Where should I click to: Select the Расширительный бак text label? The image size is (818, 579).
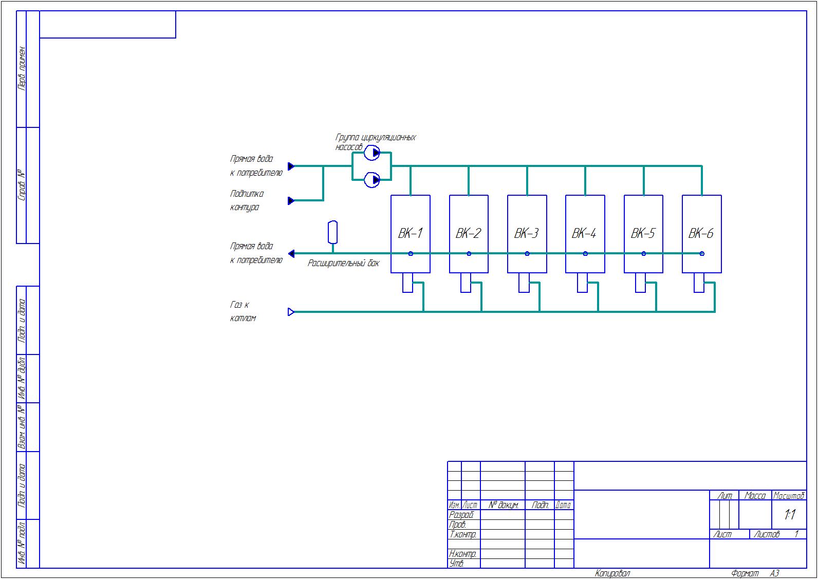pos(343,264)
